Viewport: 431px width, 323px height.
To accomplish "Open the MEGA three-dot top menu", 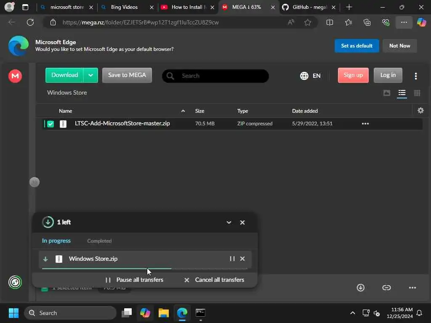I will pos(415,76).
